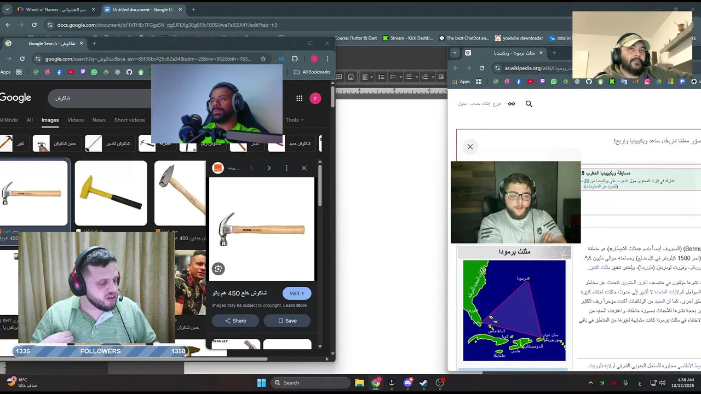Open Instagram bookmark in Wikipedia window
Screen dimensions: 701x394
(x=647, y=82)
